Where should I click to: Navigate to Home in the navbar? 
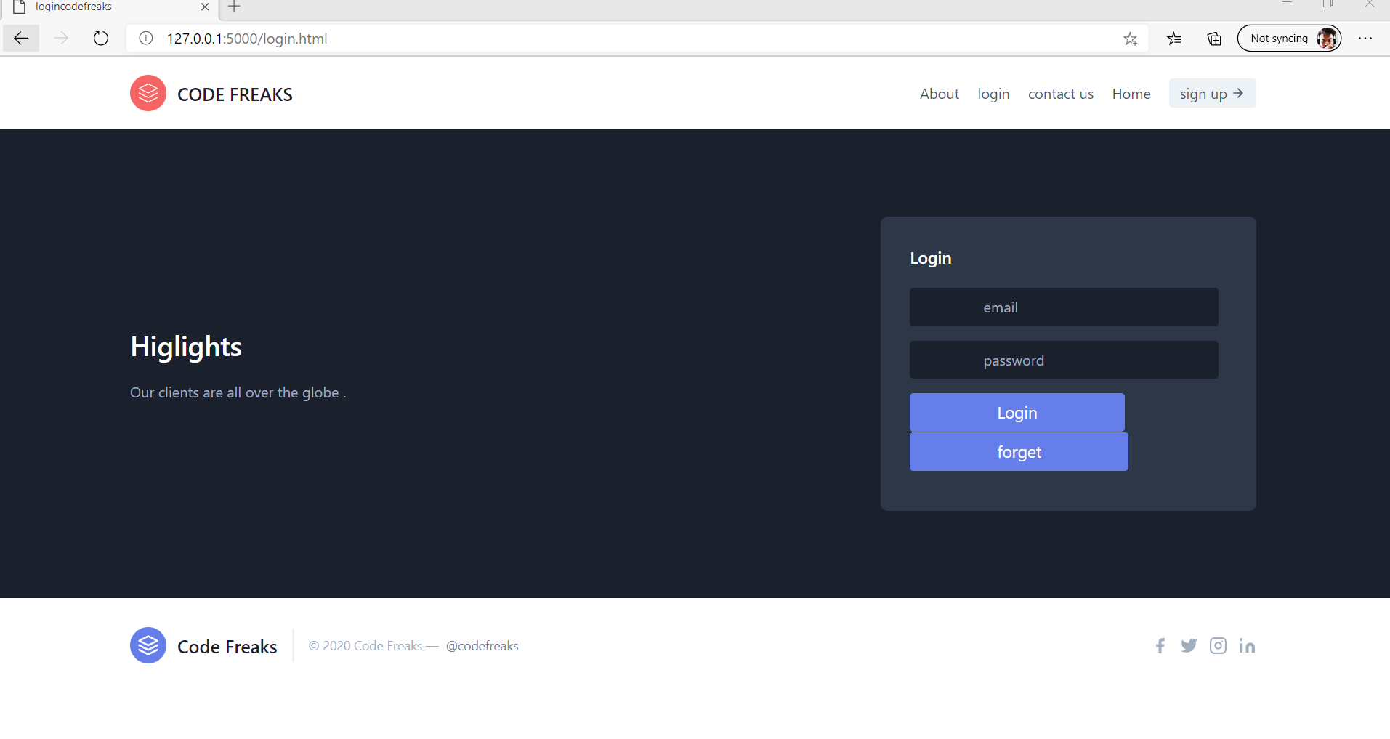coord(1131,94)
